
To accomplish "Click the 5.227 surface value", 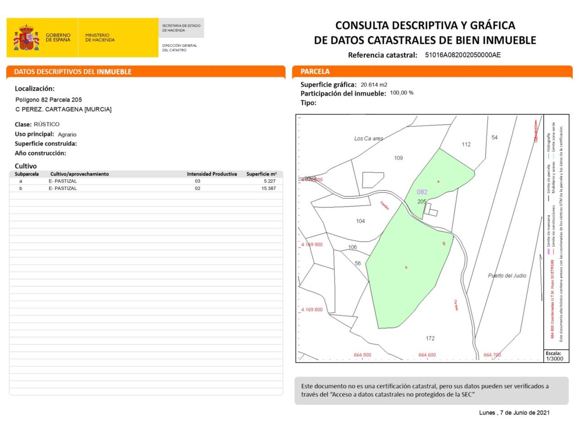I will (270, 181).
